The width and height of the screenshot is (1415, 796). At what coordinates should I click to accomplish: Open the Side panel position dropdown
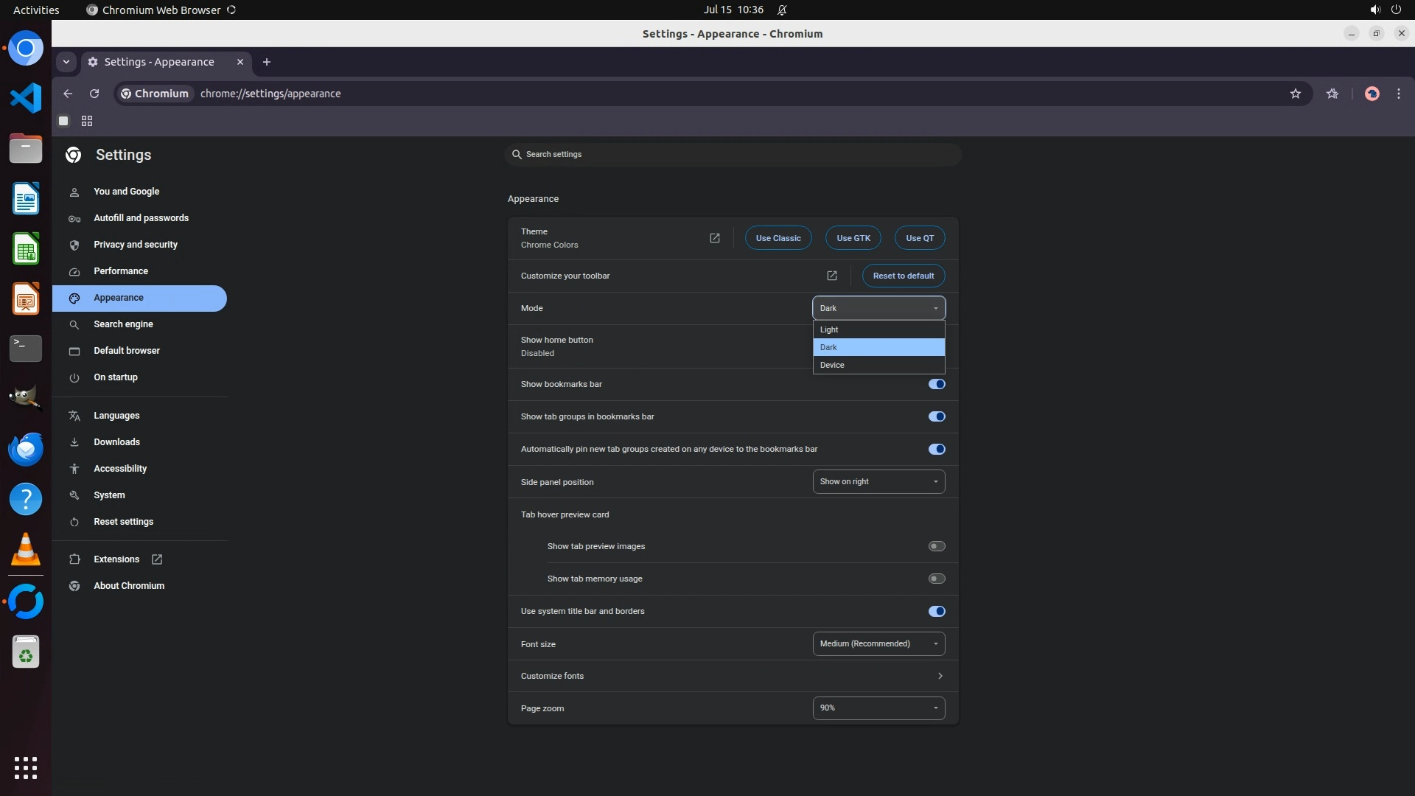pyautogui.click(x=878, y=481)
